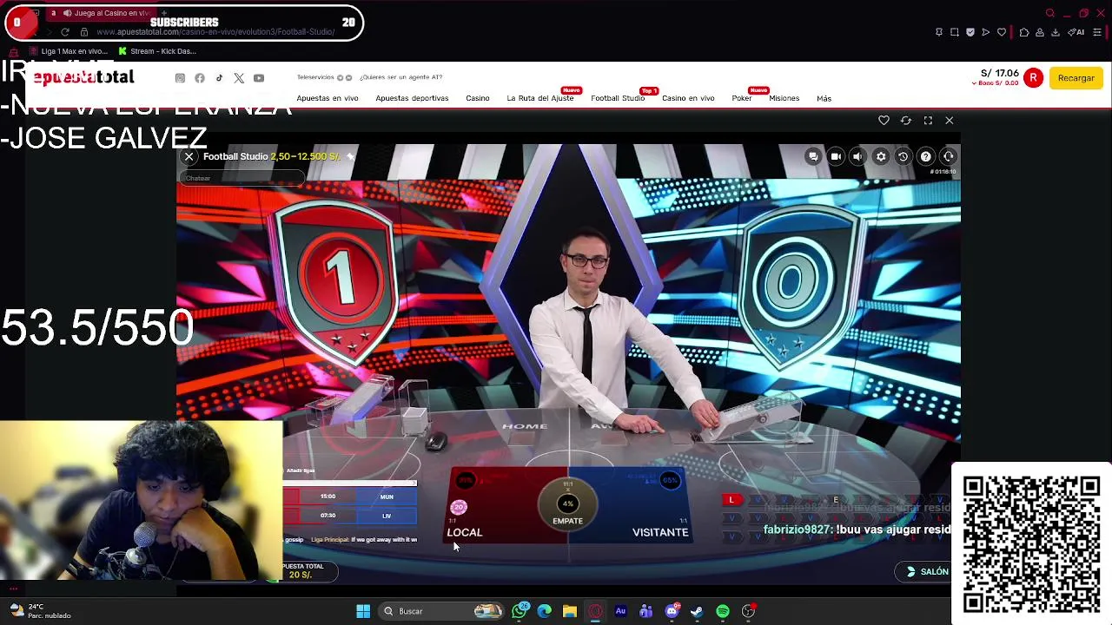This screenshot has height=625, width=1112.
Task: Expand the Más menu
Action: [824, 98]
